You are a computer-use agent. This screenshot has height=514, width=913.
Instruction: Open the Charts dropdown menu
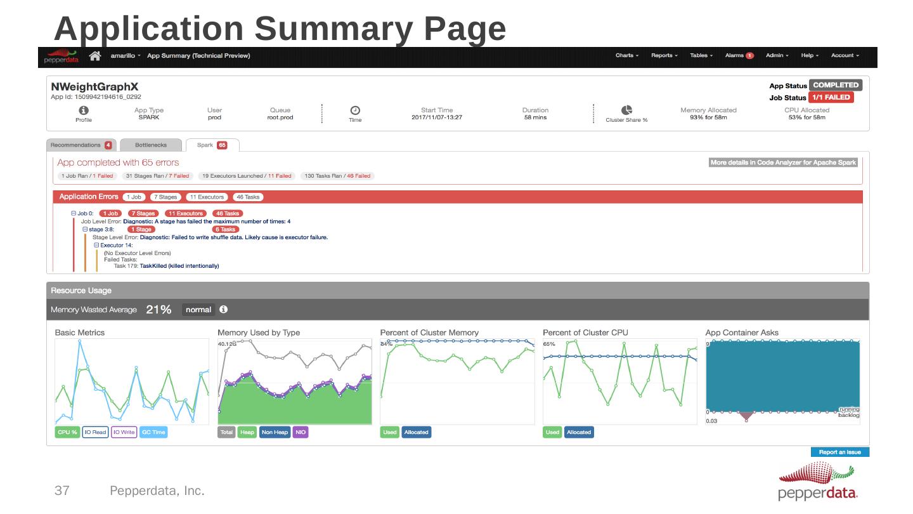click(x=626, y=56)
